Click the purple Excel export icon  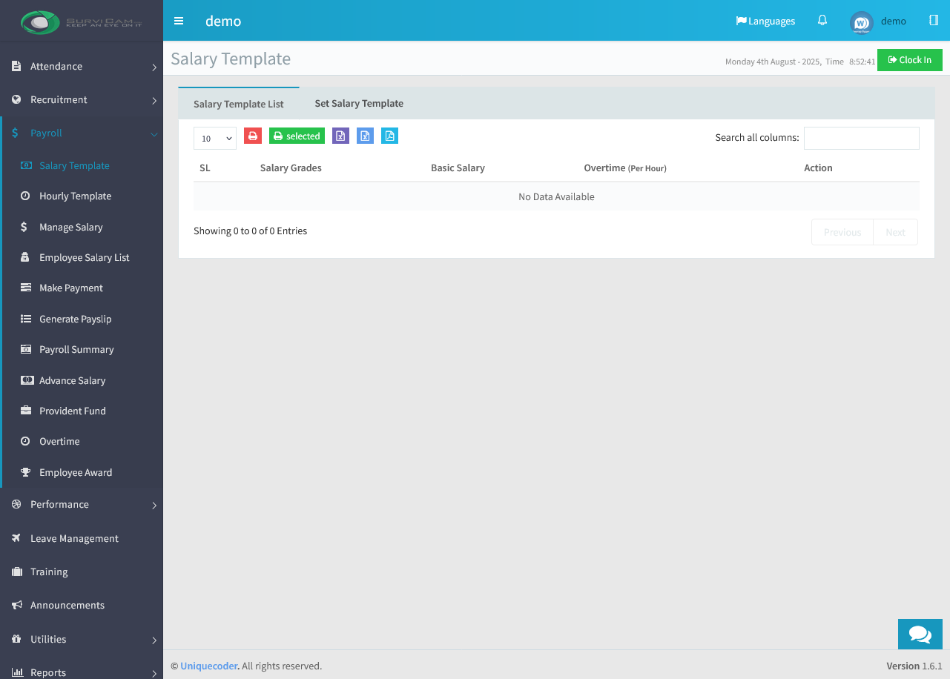pos(340,136)
